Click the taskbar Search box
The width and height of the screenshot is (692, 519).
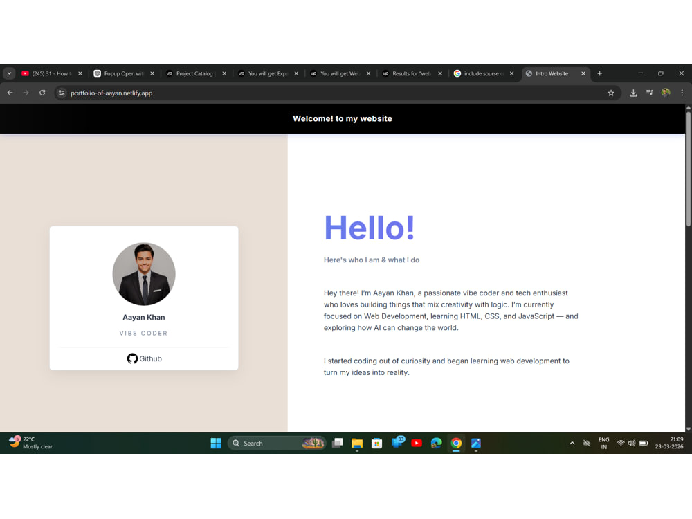(x=277, y=443)
